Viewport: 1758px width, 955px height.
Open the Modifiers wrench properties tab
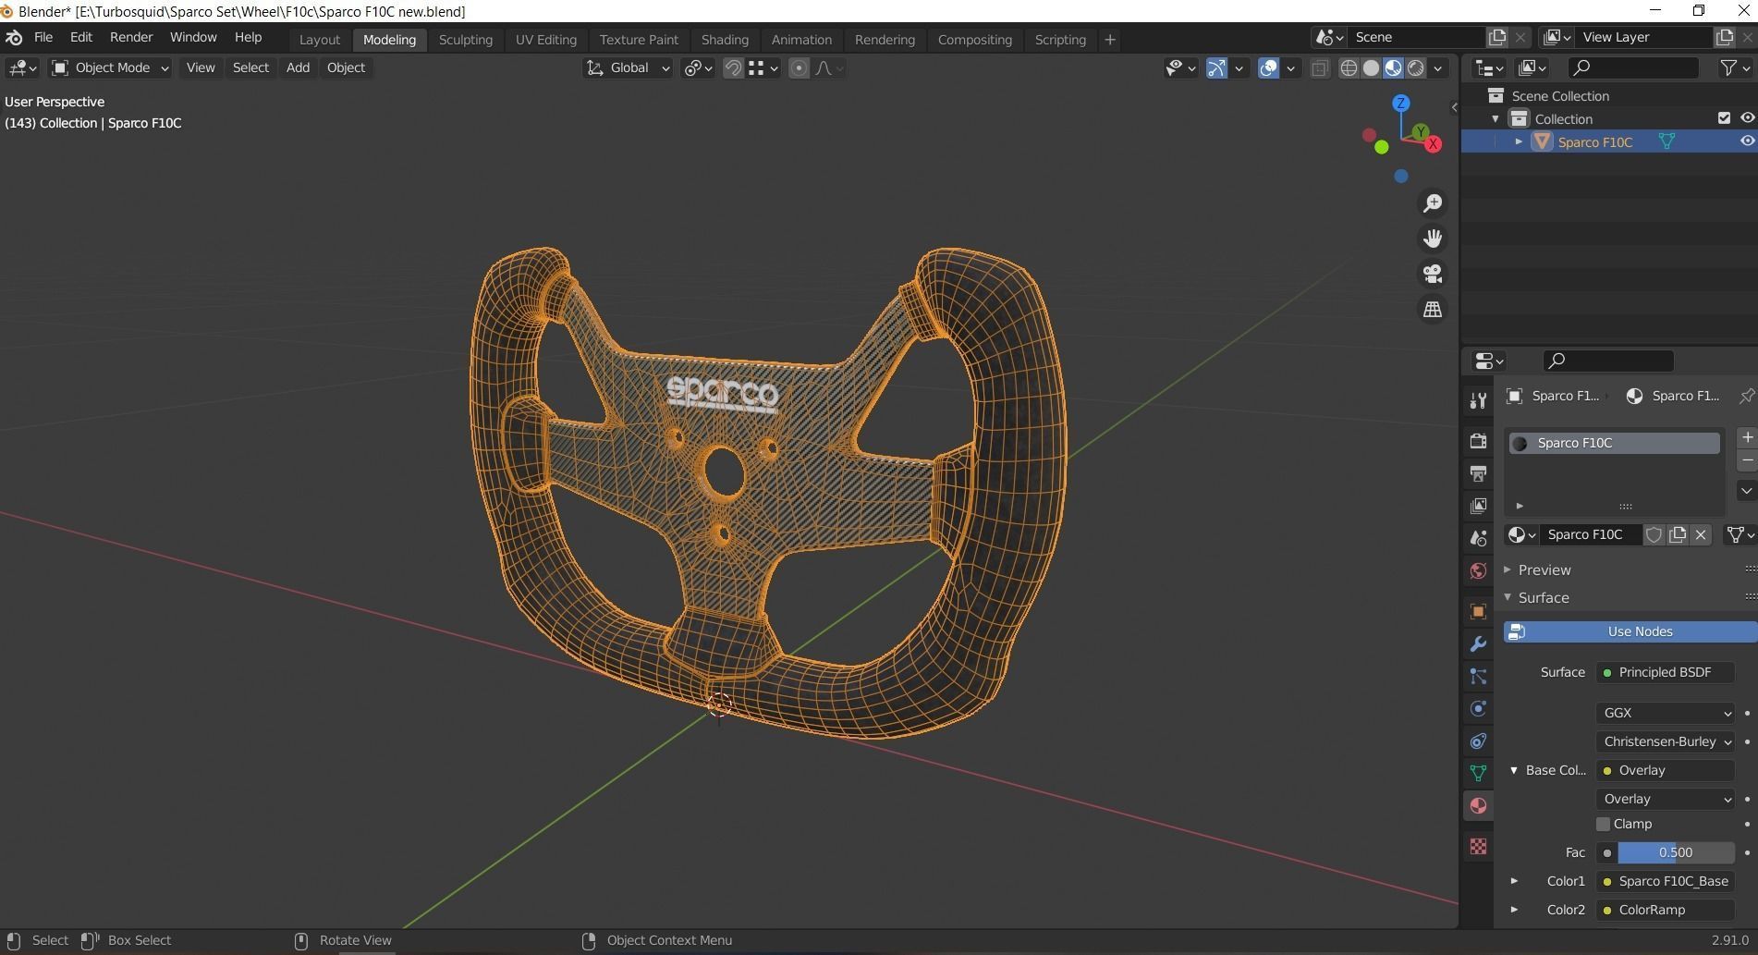[1478, 644]
